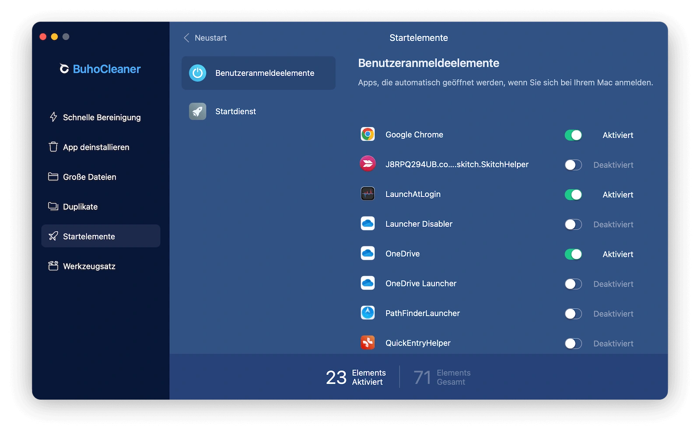Minimize the window with the yellow button
This screenshot has width=700, height=442.
click(x=54, y=37)
